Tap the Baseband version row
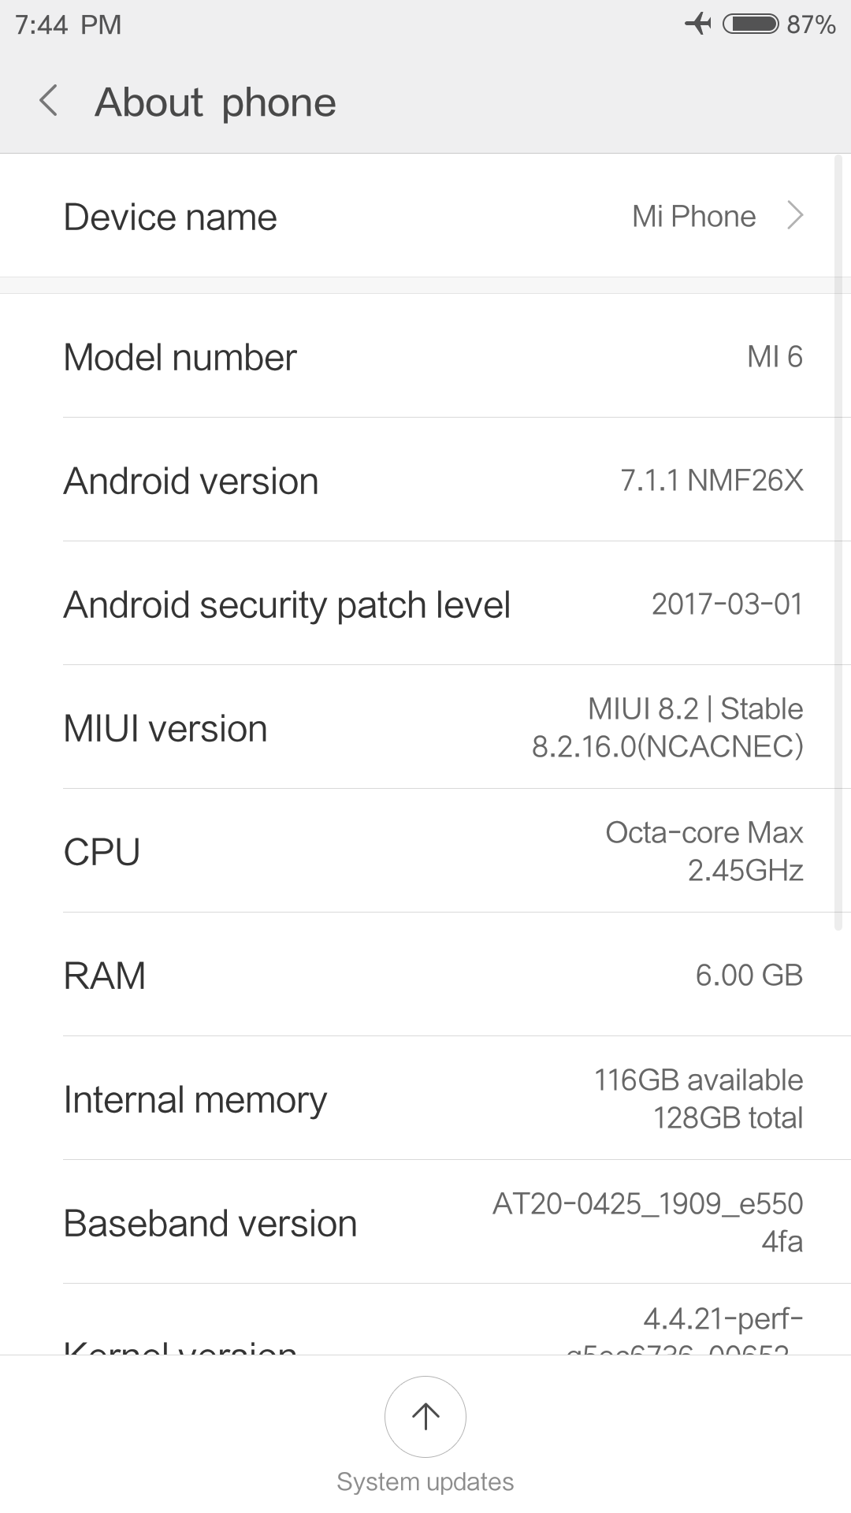 pos(425,1223)
